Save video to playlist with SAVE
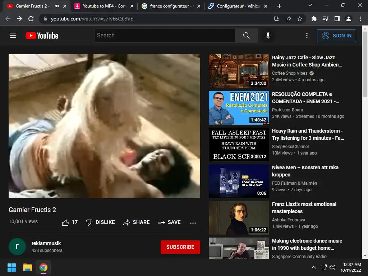This screenshot has height=276, width=368. click(x=169, y=222)
